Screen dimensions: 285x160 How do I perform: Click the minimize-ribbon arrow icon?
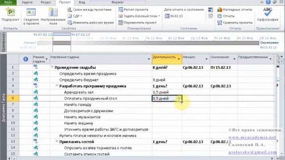pos(262,2)
